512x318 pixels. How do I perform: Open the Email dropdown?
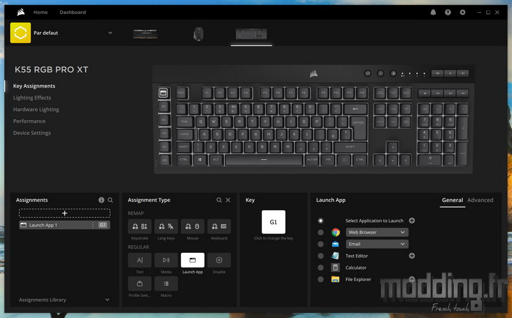click(x=377, y=244)
